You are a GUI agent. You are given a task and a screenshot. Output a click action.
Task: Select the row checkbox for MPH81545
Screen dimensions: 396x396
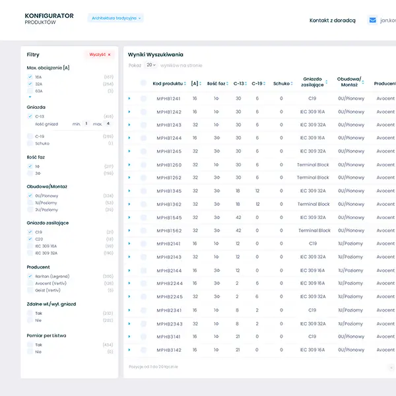coord(143,217)
